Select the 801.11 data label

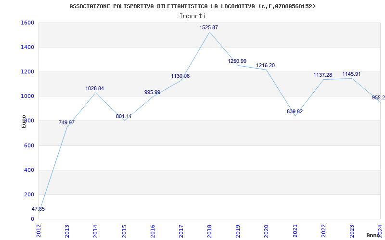124,116
